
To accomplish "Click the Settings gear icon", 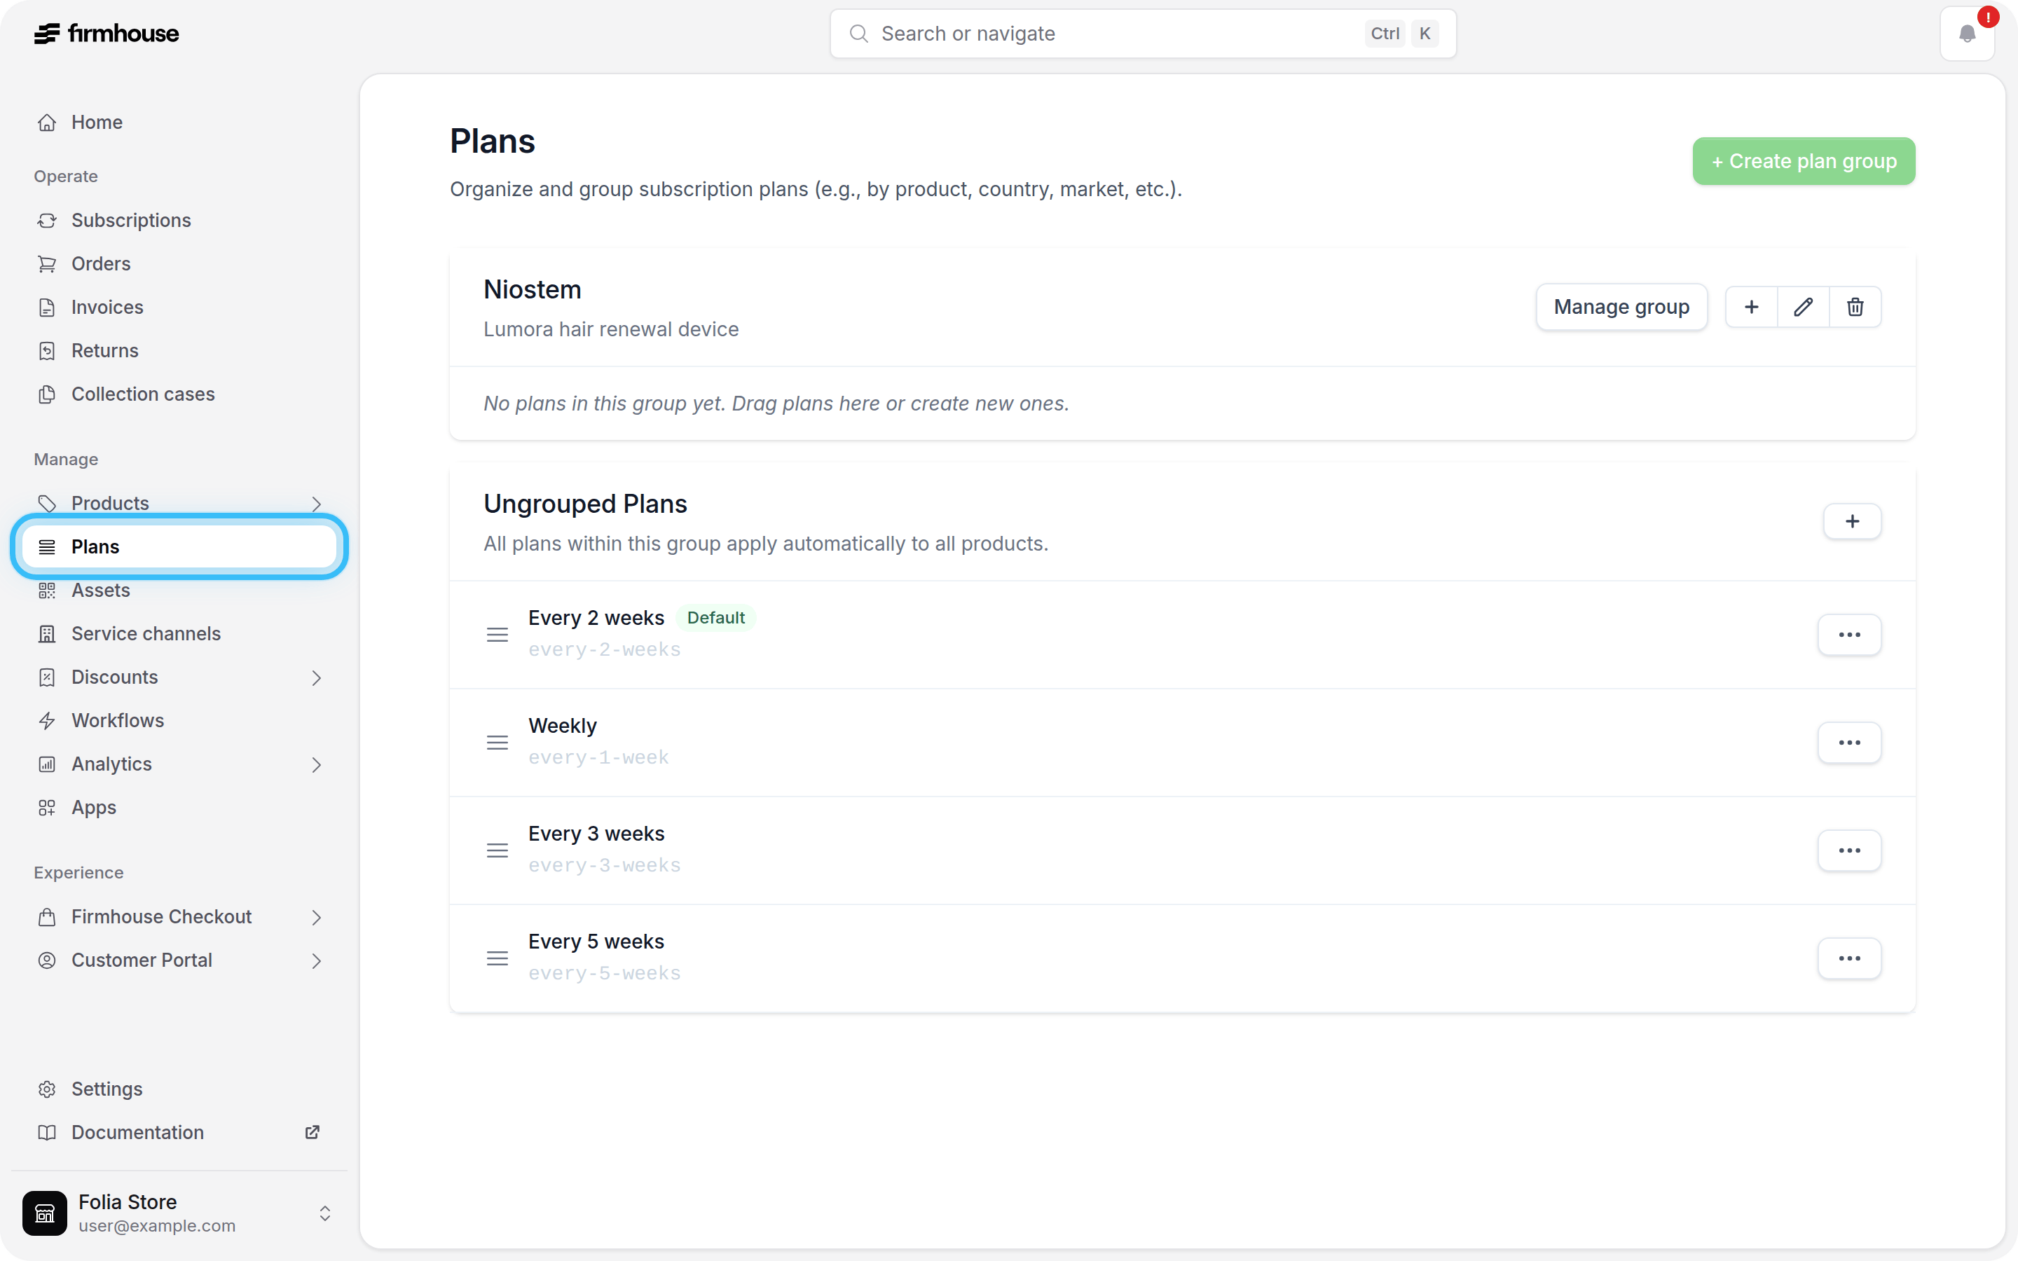I will (x=47, y=1089).
